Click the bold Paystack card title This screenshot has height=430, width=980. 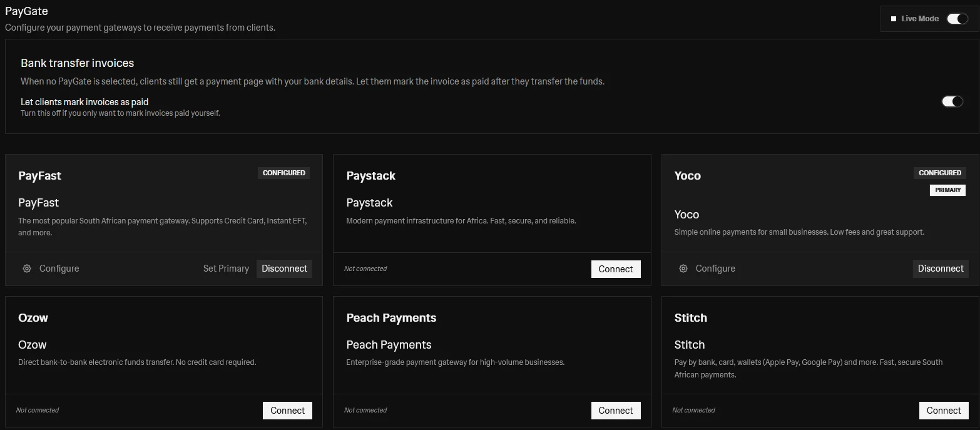371,176
